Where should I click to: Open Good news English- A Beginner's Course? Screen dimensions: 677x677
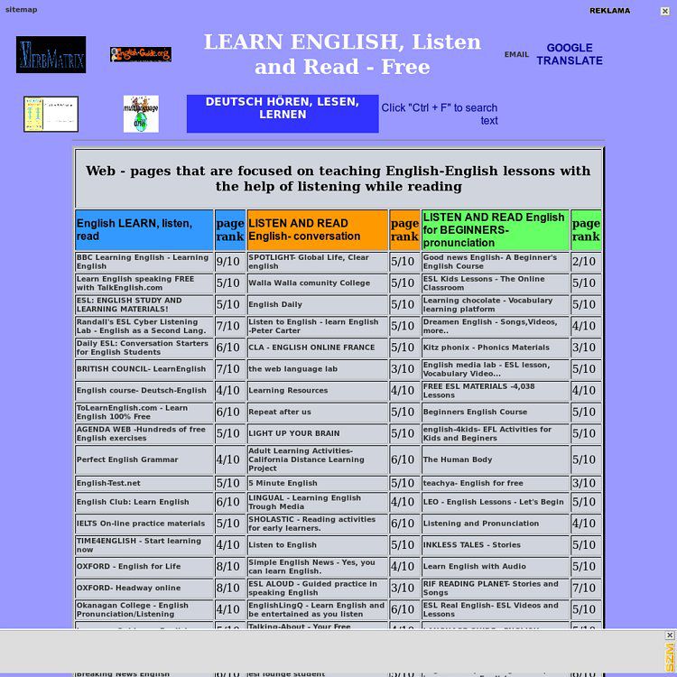click(490, 262)
